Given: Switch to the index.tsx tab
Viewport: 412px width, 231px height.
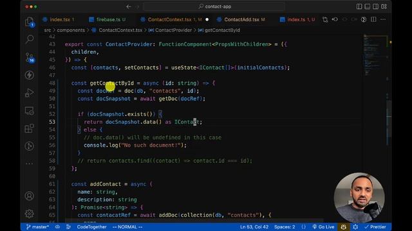Looking at the screenshot, I should pos(60,20).
